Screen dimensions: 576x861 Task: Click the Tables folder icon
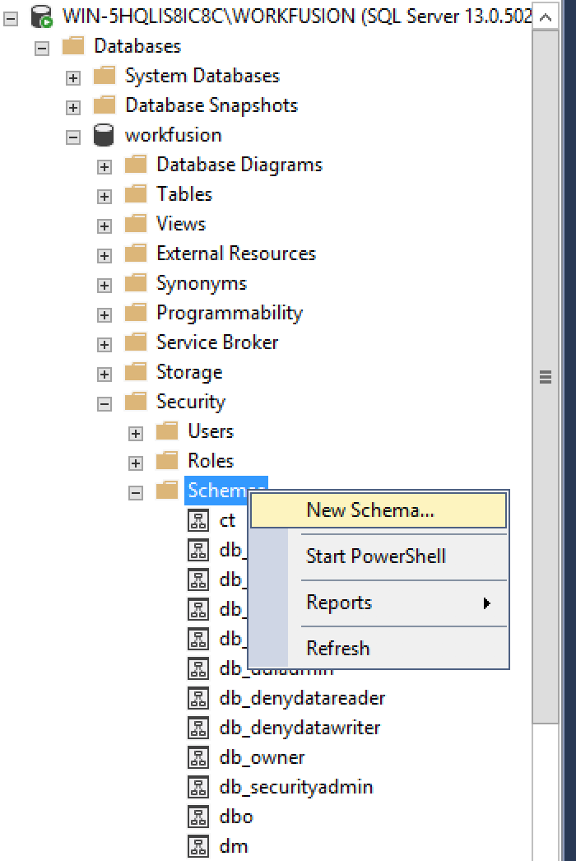pyautogui.click(x=135, y=194)
